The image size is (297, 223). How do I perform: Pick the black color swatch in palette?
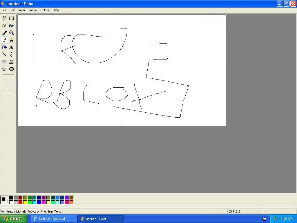pyautogui.click(x=11, y=198)
